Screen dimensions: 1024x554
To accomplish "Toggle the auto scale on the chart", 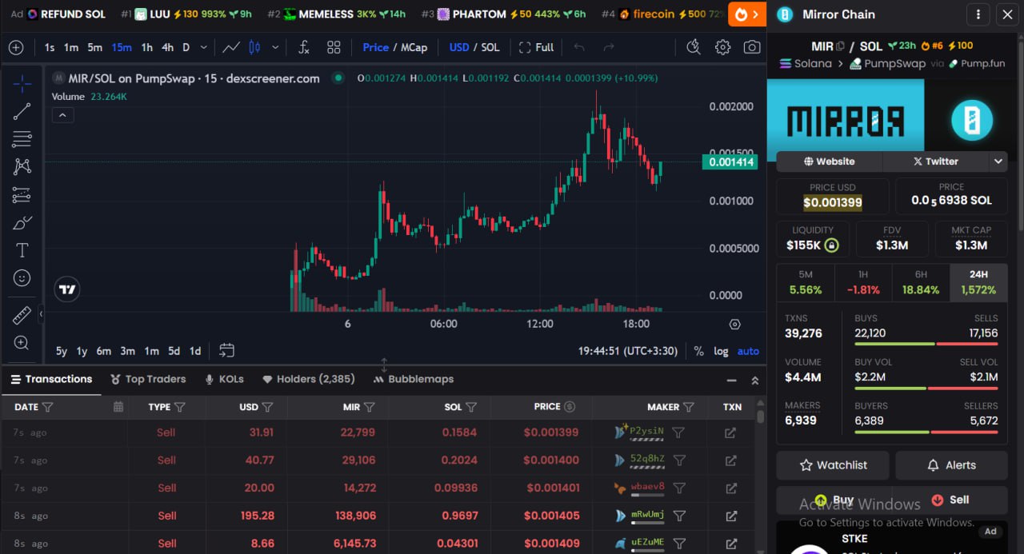I will point(748,351).
